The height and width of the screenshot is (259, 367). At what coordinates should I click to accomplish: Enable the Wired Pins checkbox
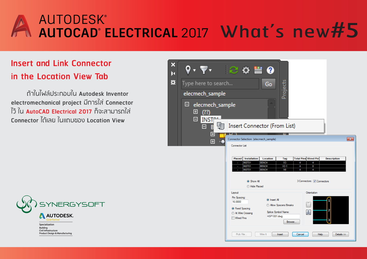(233, 218)
